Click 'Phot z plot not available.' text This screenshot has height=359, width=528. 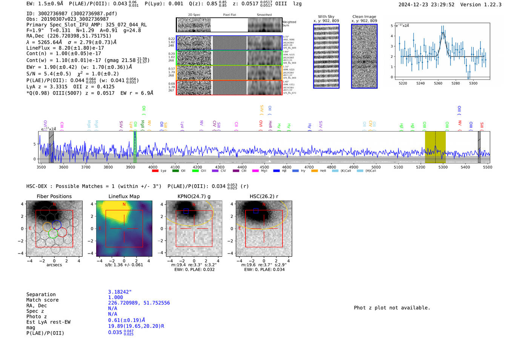coord(392,308)
